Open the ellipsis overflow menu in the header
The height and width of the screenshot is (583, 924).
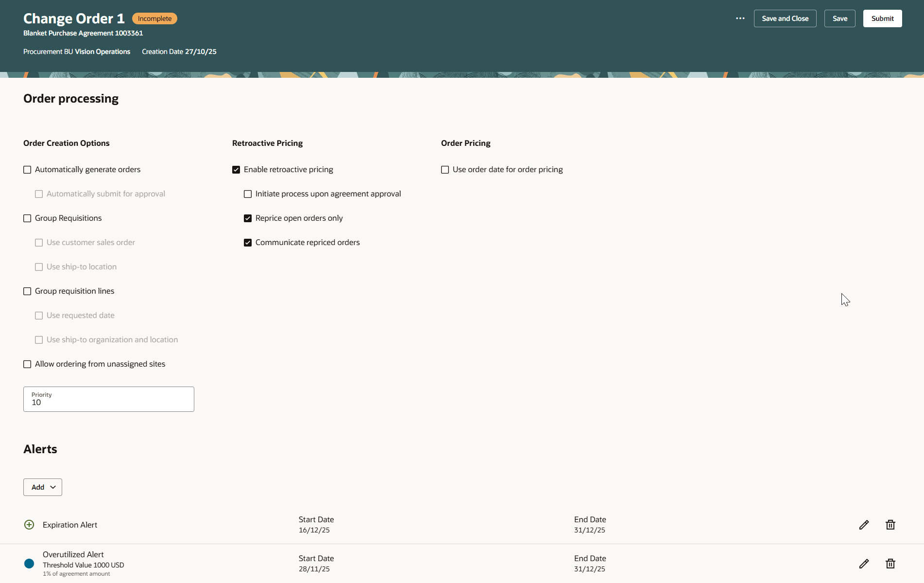(740, 18)
